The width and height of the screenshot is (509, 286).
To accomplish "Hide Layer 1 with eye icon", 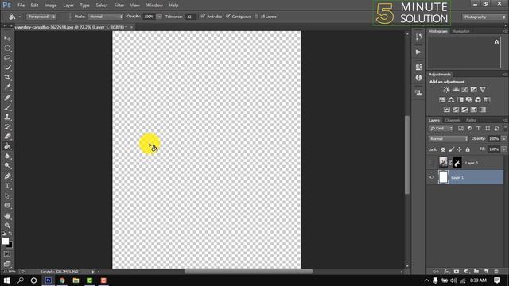I will [432, 177].
